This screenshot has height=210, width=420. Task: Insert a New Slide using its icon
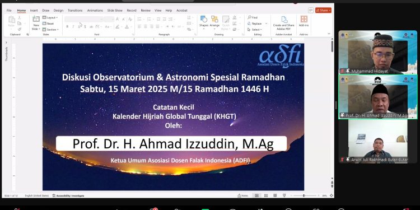coord(36,19)
